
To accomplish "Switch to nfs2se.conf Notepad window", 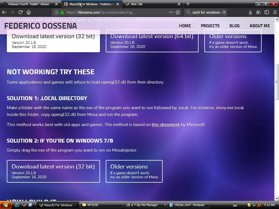I will click(189, 205).
